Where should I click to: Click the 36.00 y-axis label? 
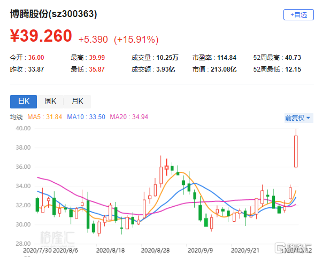tap(23, 167)
